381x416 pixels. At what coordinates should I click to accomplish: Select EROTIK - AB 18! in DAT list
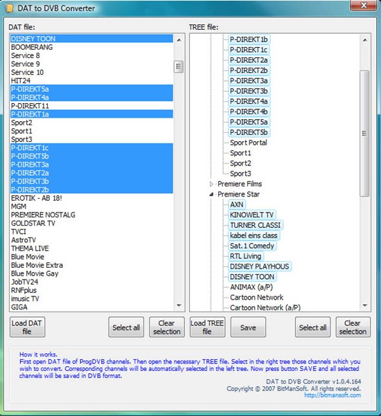pyautogui.click(x=91, y=198)
